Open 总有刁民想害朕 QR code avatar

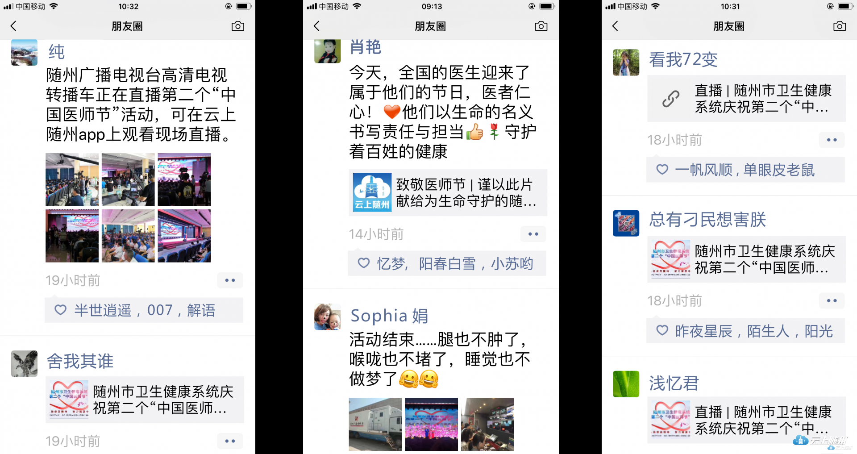pyautogui.click(x=626, y=223)
